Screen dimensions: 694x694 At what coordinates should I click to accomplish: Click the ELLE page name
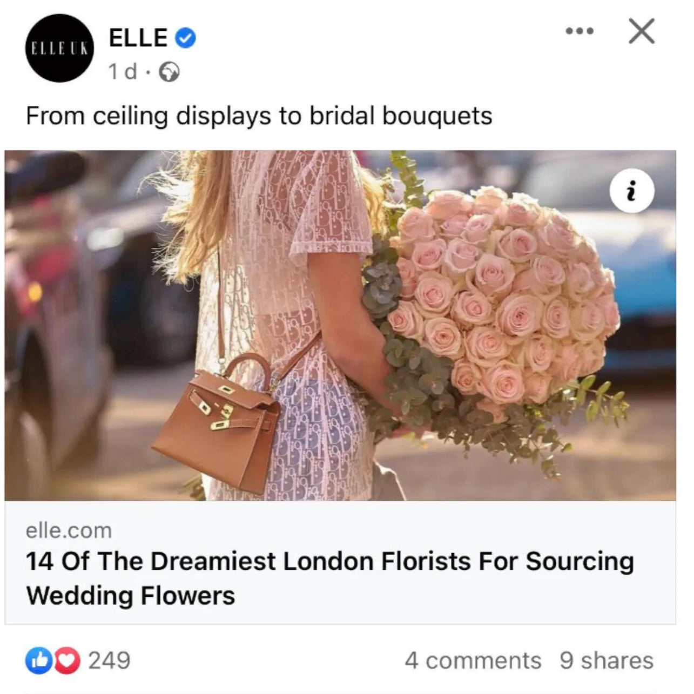coord(138,38)
